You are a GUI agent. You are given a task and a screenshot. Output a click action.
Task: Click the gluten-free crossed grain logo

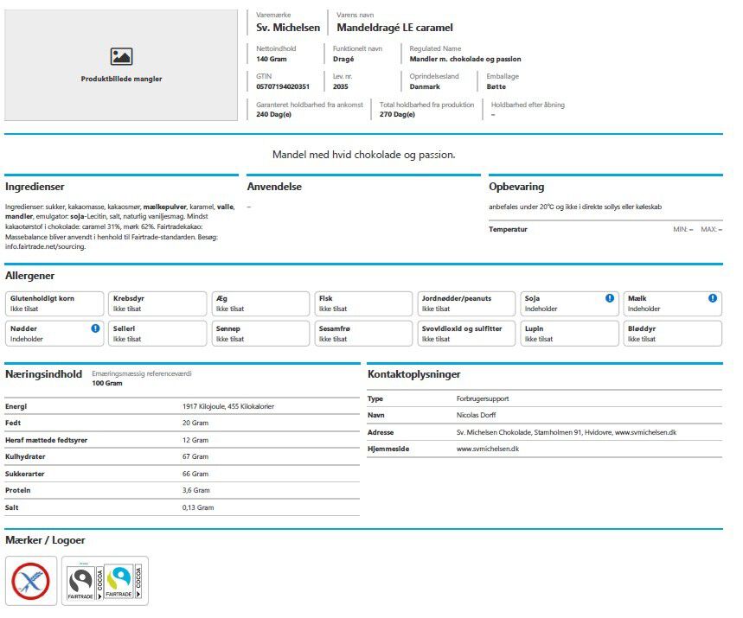[x=31, y=581]
